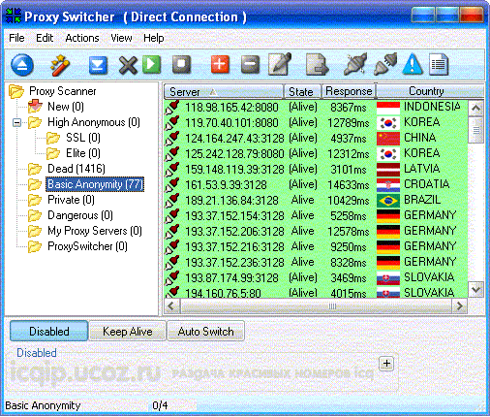Viewport: 490px width, 417px height.
Task: Remove a proxy with the gray minus icon
Action: pyautogui.click(x=250, y=64)
